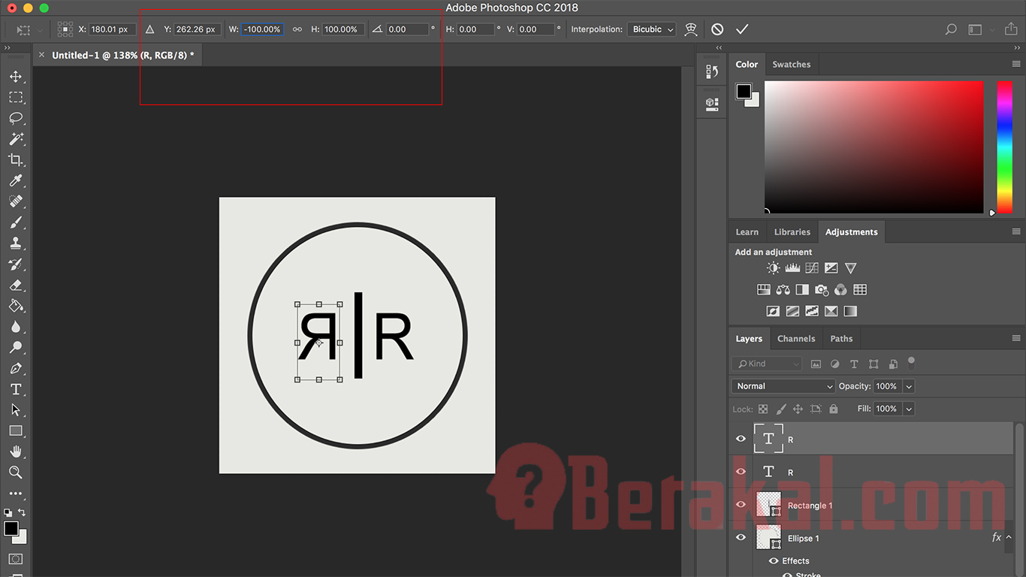Cancel the transform with the slashed circle
This screenshot has width=1026, height=577.
(x=717, y=29)
